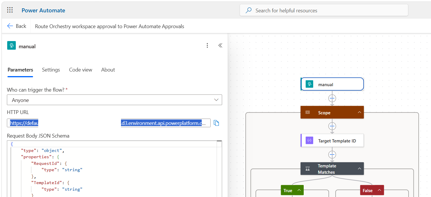Image resolution: width=431 pixels, height=197 pixels.
Task: Click the 'manual' heading in side panel
Action: [x=27, y=46]
